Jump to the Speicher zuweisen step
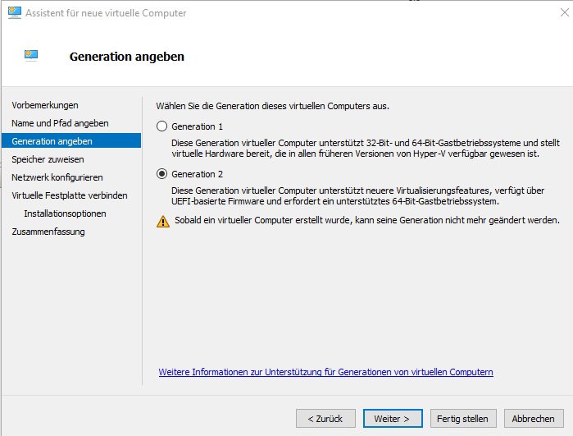The width and height of the screenshot is (573, 436). click(x=48, y=159)
